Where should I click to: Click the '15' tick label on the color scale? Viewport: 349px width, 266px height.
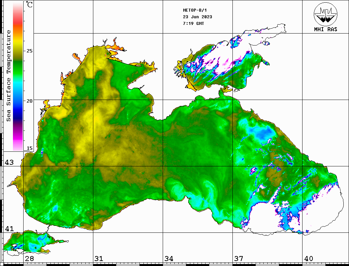point(29,148)
